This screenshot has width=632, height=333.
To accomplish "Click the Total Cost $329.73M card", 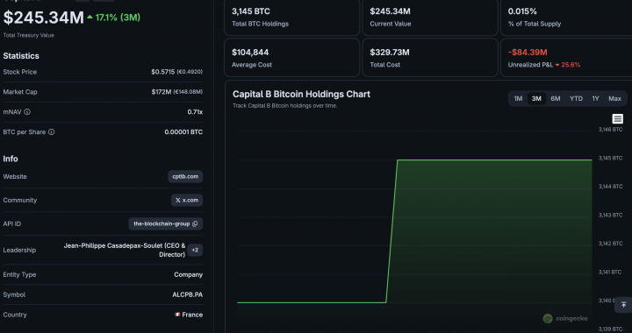I will 430,58.
